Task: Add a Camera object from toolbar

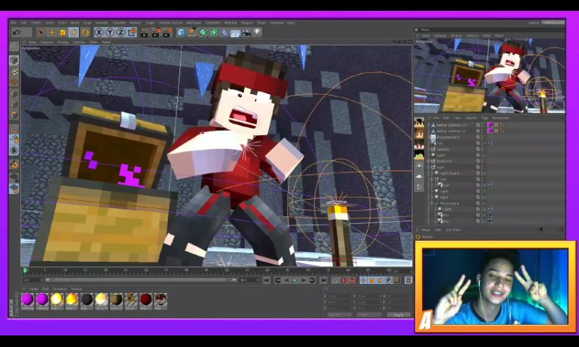Action: [x=246, y=33]
